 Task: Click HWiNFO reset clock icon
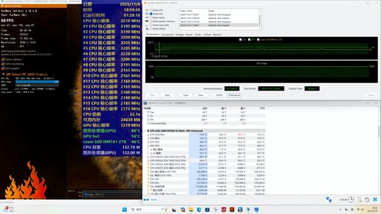click(351, 200)
